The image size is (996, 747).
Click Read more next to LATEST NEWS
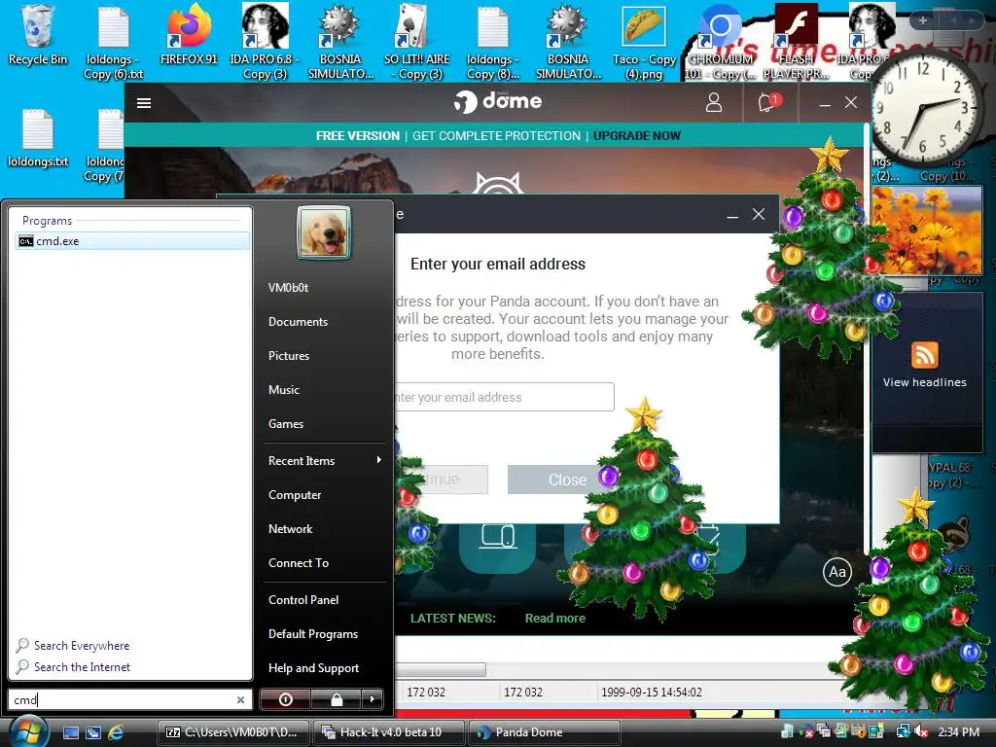coord(554,618)
